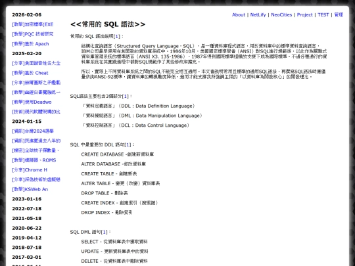Open sidebar article '[資訊]台灣2024選舉'
355x266 pixels.
point(33,131)
